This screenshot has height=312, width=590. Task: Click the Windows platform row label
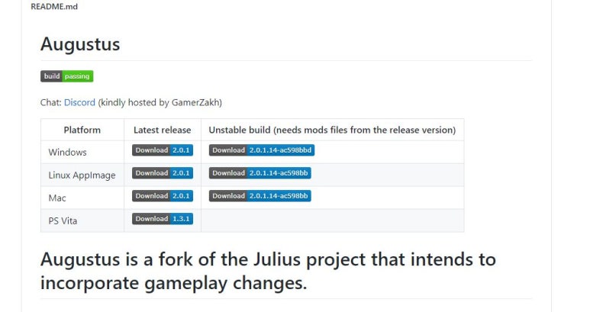tap(68, 153)
